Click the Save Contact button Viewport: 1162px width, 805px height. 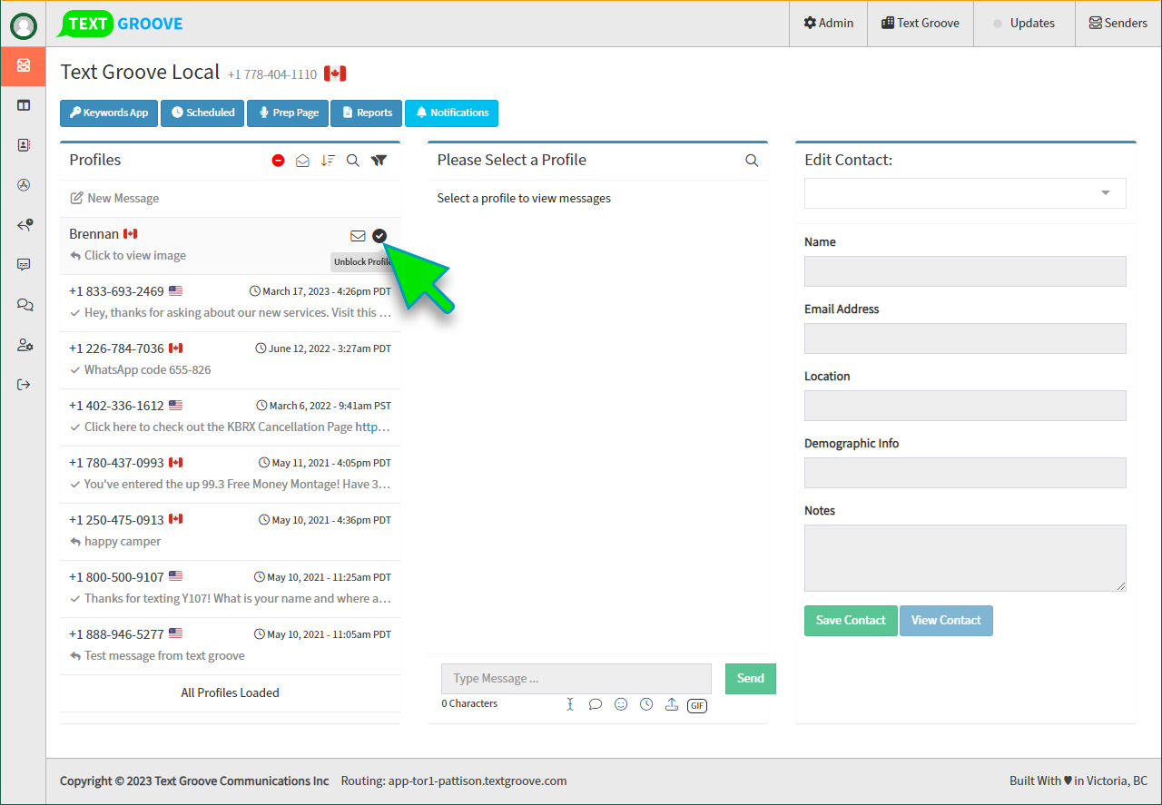[x=851, y=621]
